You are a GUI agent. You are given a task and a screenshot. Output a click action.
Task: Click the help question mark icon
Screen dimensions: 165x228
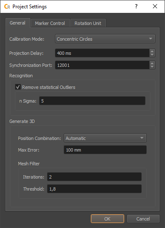[136, 6]
